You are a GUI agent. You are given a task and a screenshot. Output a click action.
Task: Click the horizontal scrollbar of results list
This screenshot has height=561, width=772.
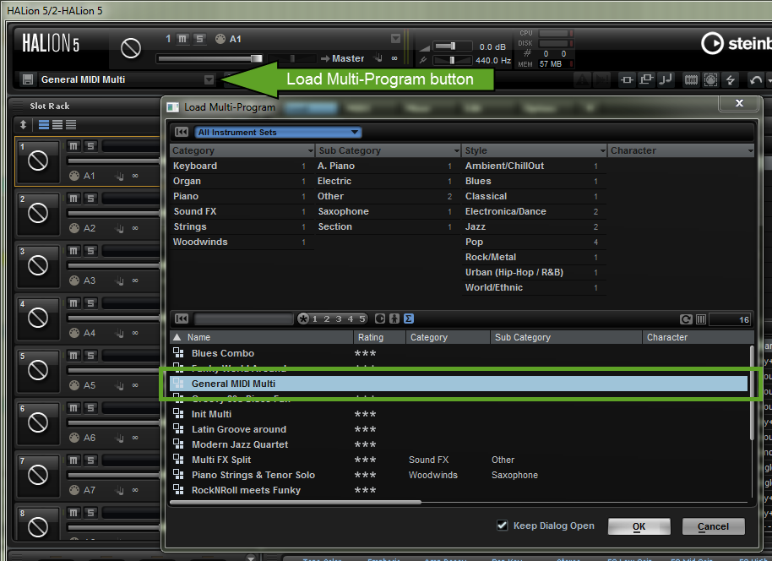tap(296, 503)
